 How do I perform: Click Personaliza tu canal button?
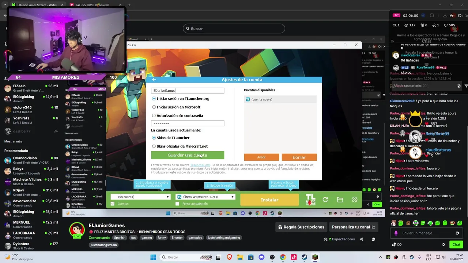click(x=353, y=227)
